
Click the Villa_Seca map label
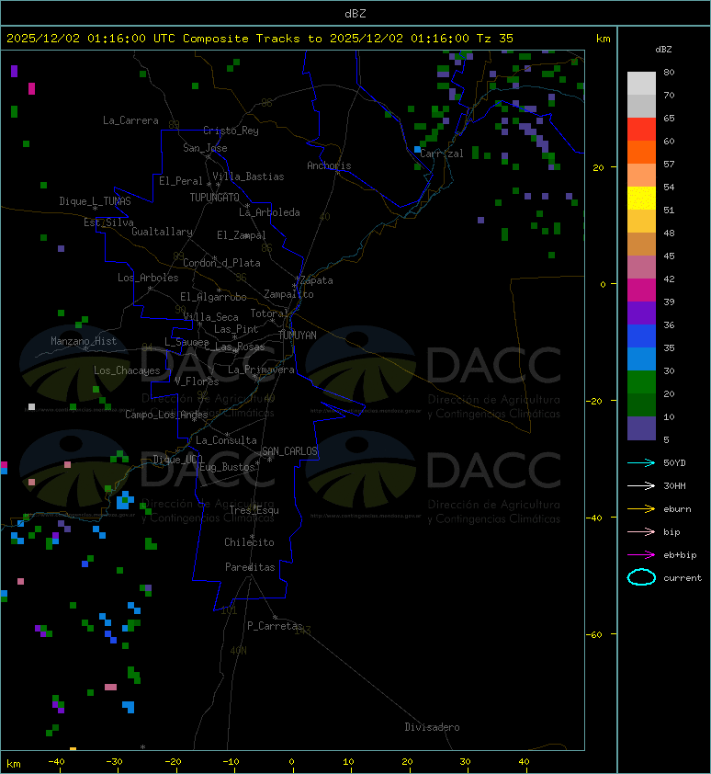coord(210,317)
